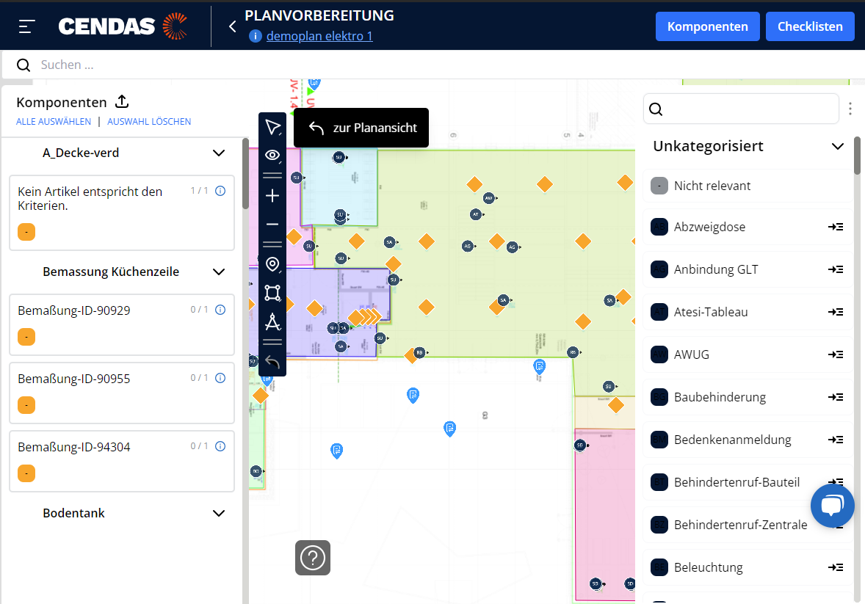
Task: Click the CENDAS logo
Action: click(123, 26)
